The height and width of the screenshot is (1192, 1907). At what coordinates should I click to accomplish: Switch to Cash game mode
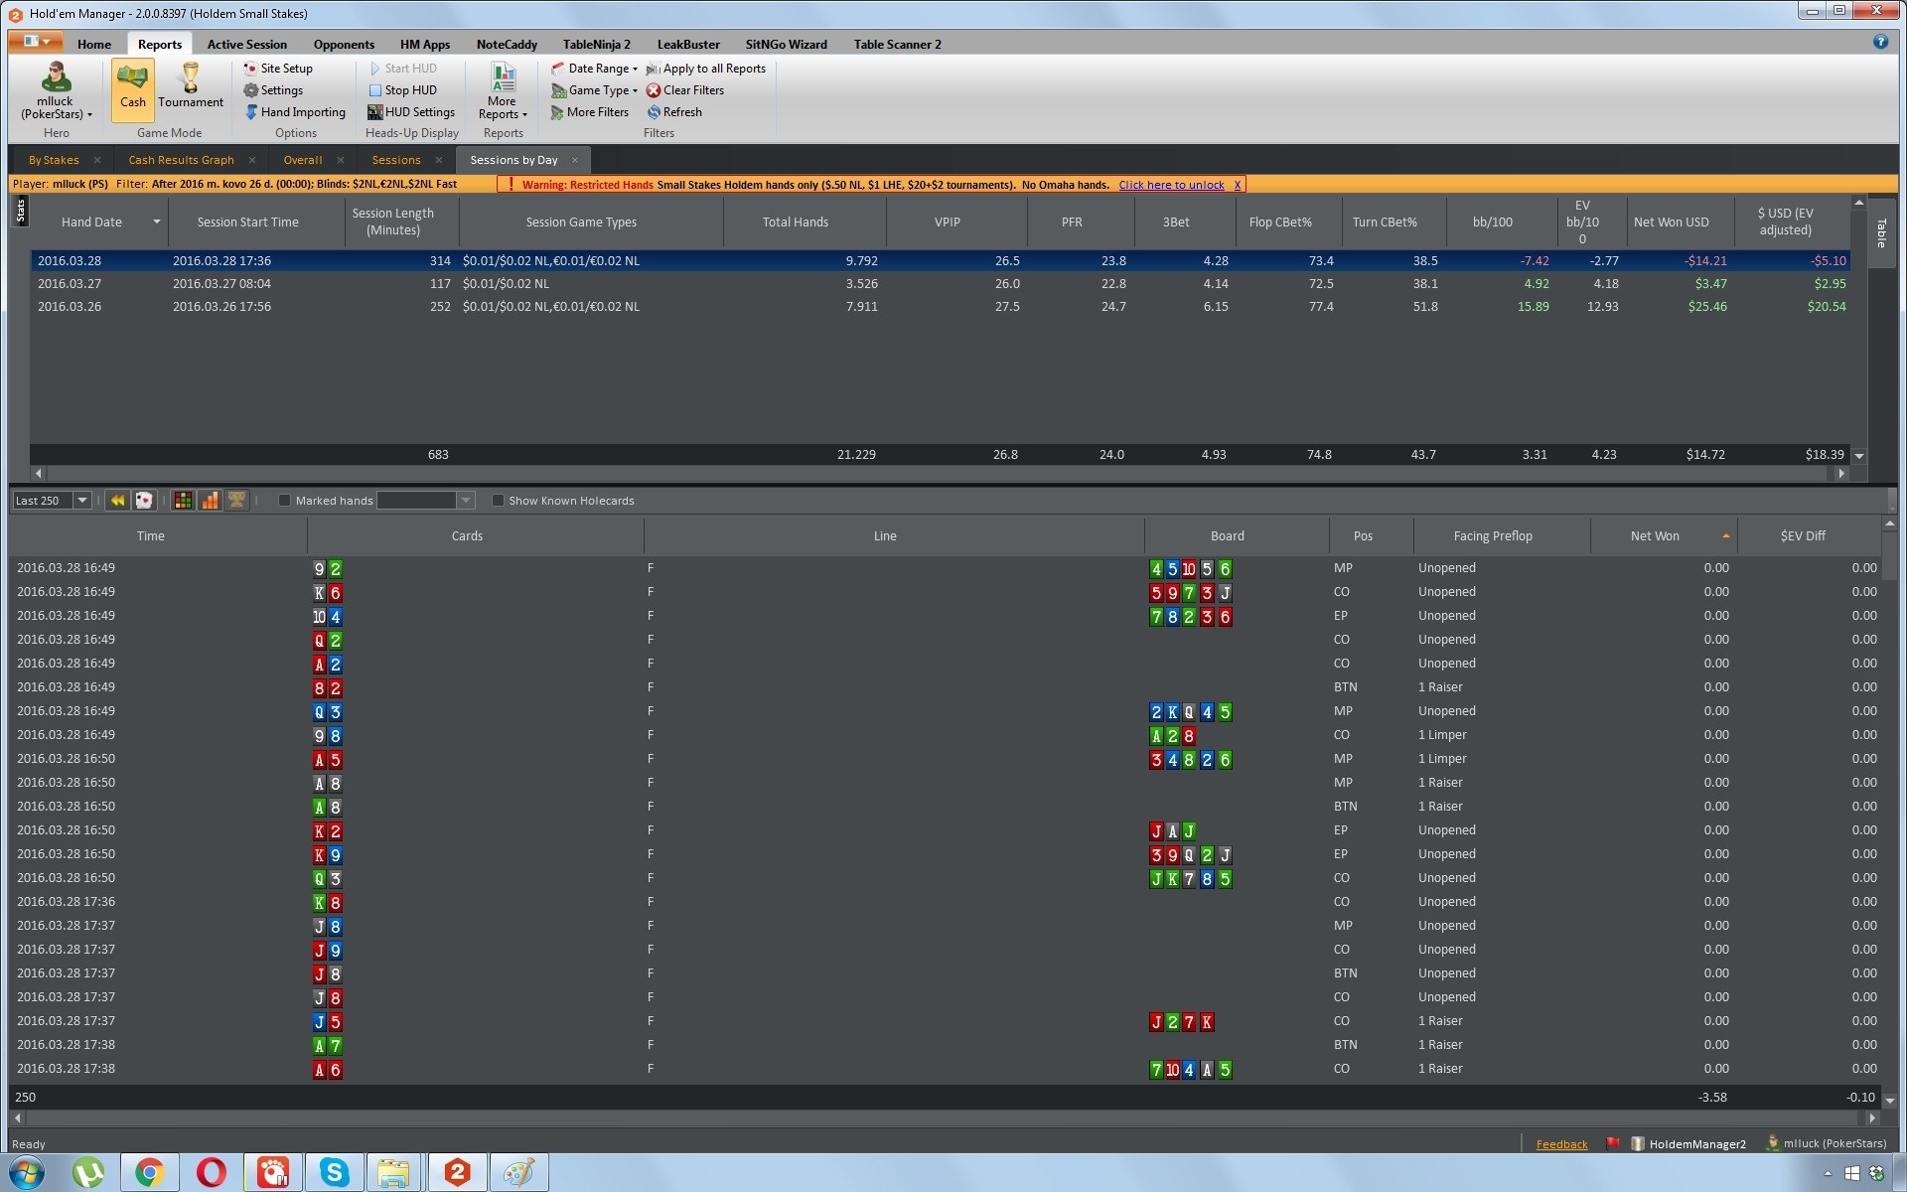tap(132, 89)
